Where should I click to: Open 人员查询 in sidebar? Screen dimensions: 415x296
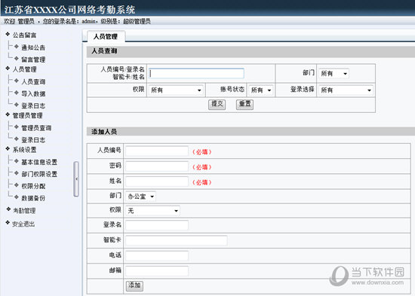click(x=33, y=81)
